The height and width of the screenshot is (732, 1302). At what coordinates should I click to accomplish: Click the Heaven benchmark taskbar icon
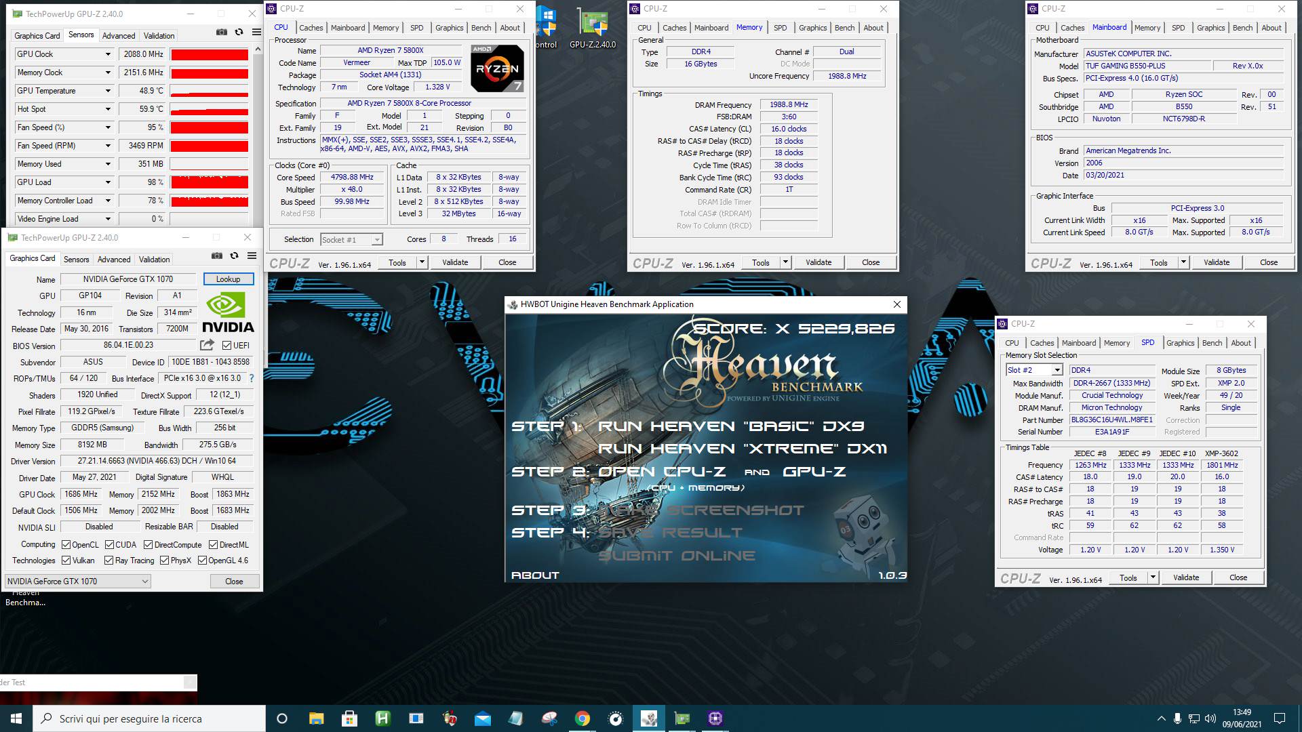(649, 718)
